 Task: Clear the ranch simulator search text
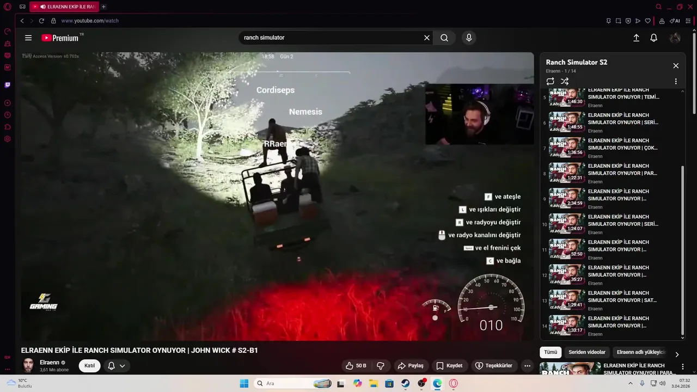pos(427,38)
